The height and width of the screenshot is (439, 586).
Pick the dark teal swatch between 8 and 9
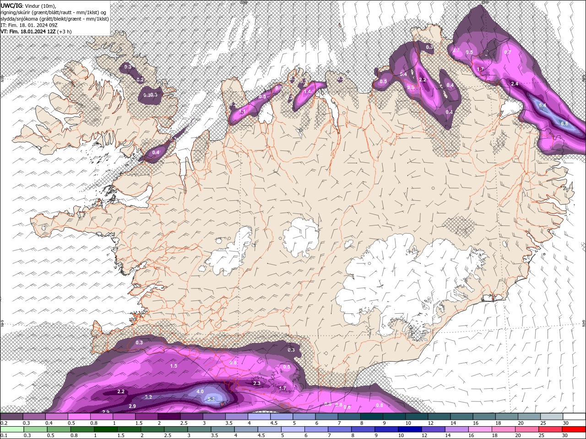coord(372,417)
